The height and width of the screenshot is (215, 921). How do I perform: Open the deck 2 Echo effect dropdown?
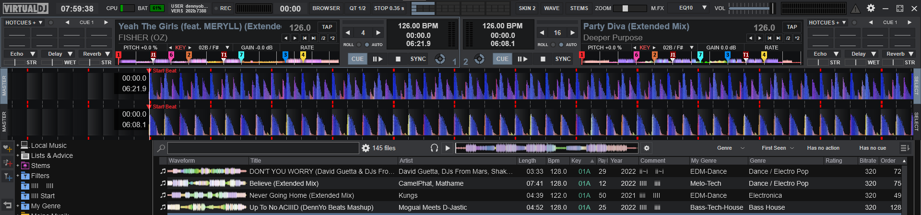click(x=824, y=54)
